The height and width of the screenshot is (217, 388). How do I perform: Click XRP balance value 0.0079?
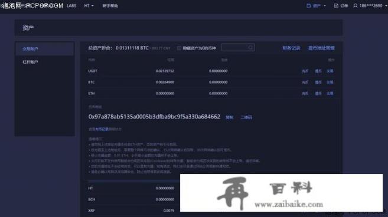click(169, 211)
